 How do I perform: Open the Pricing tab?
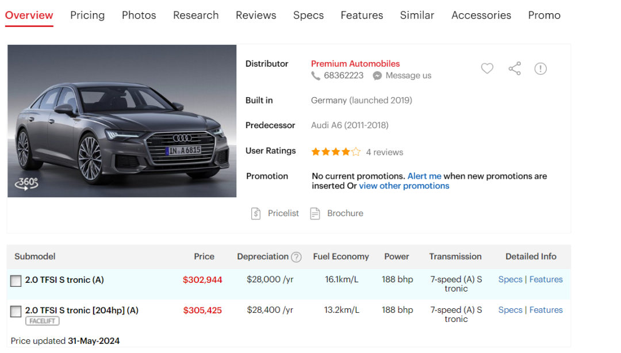87,16
